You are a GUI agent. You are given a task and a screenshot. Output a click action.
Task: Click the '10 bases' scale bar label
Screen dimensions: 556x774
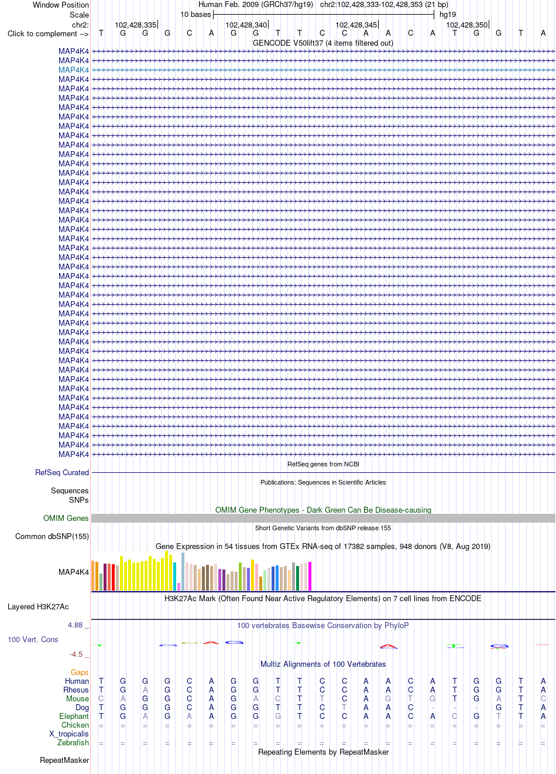point(195,15)
